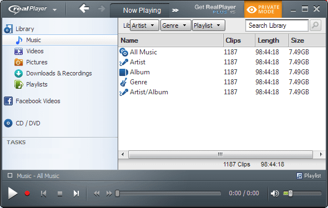Screen dimensions: 328x208
Task: Select the Artist/Album row
Action: pos(222,92)
